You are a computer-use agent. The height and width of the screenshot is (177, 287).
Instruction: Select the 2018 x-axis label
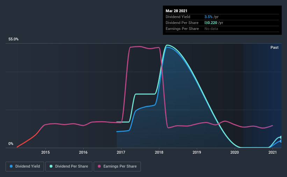tap(159, 152)
